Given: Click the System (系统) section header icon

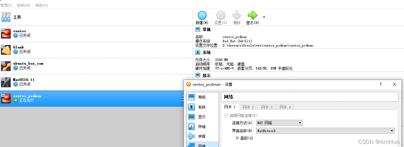Looking at the screenshot, I should tap(198, 53).
